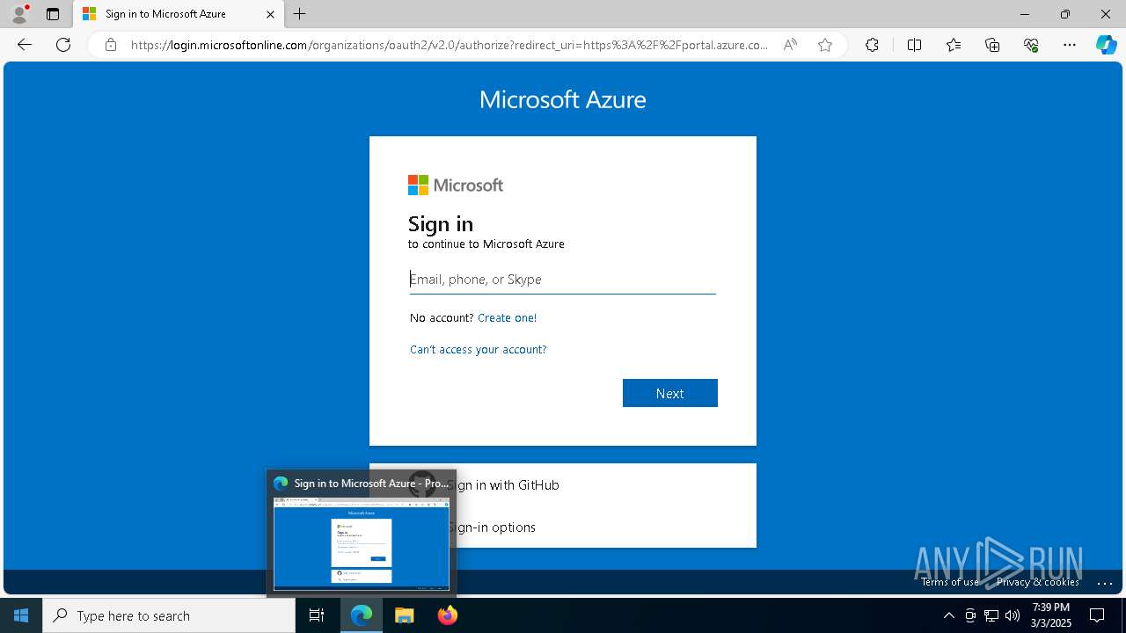Close the Sign in to Microsoft Azure tab

point(271,14)
